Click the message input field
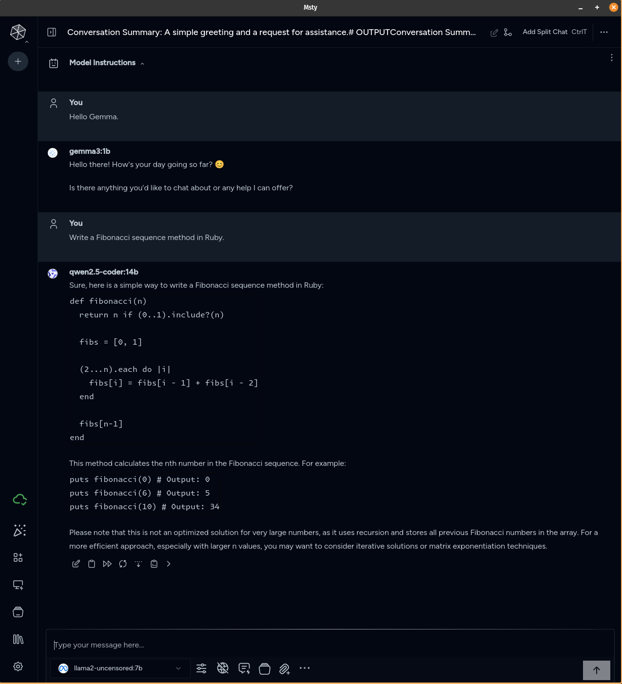The width and height of the screenshot is (622, 684). (330, 645)
